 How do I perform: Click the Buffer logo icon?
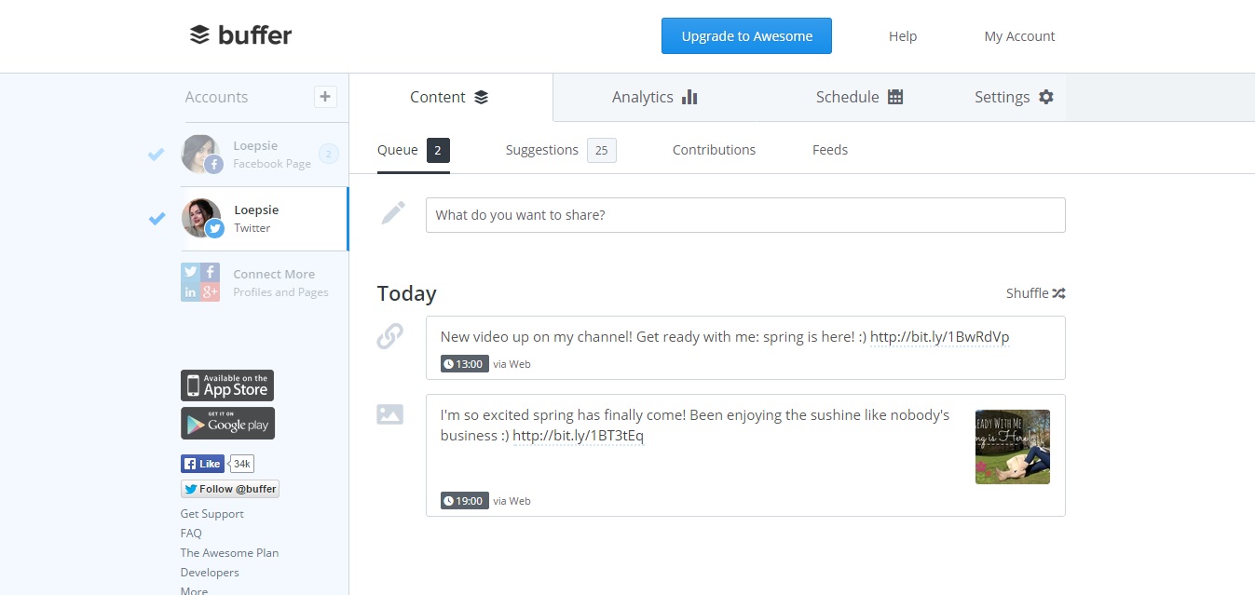tap(198, 34)
